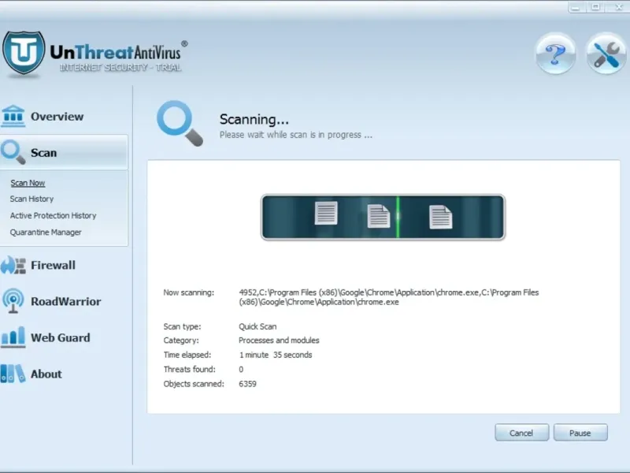Click the Scanning... heading text
This screenshot has height=473, width=630.
tap(254, 120)
